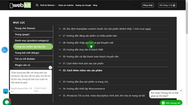Expand item 30 chevron thanh toán chuyển tiền
Image resolution: width=188 pixels, height=105 pixels.
click(60, 57)
